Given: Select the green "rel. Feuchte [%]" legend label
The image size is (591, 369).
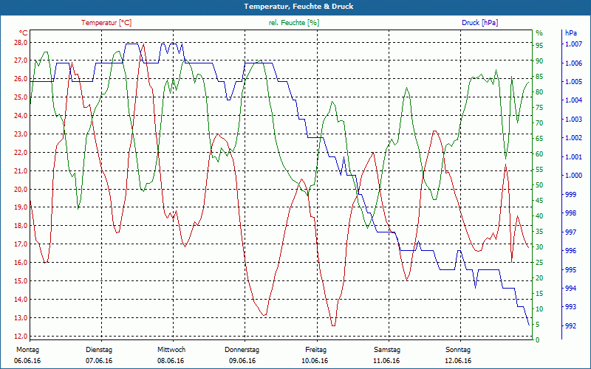Looking at the screenshot, I should 293,23.
